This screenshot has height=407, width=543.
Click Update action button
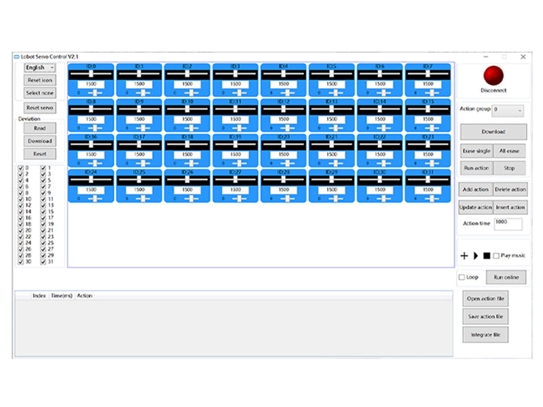pos(476,208)
